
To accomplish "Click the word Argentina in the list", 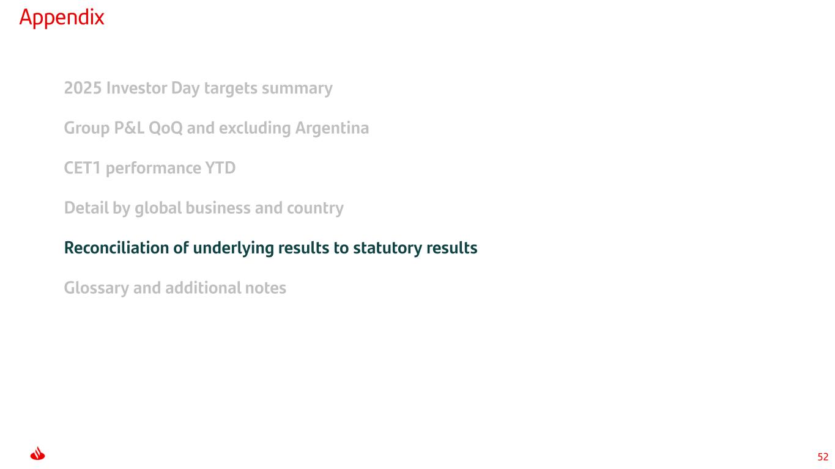I will [332, 128].
